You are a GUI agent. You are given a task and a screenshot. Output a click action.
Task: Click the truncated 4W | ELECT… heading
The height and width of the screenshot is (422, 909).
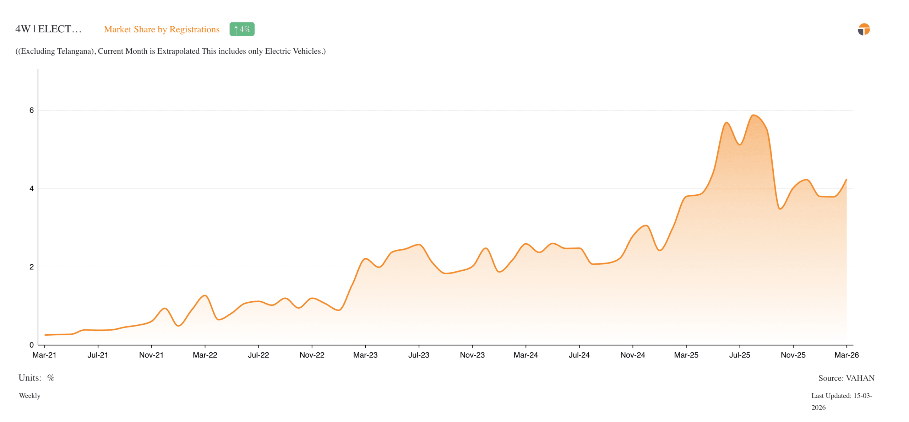click(48, 29)
